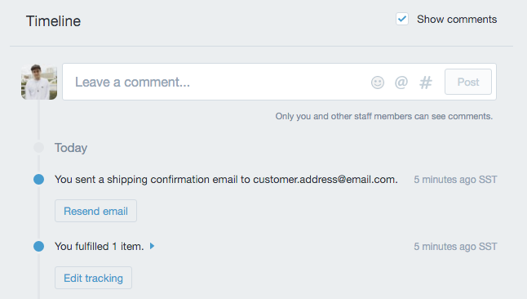Focus the Leave a comment field
The height and width of the screenshot is (299, 527).
point(215,82)
